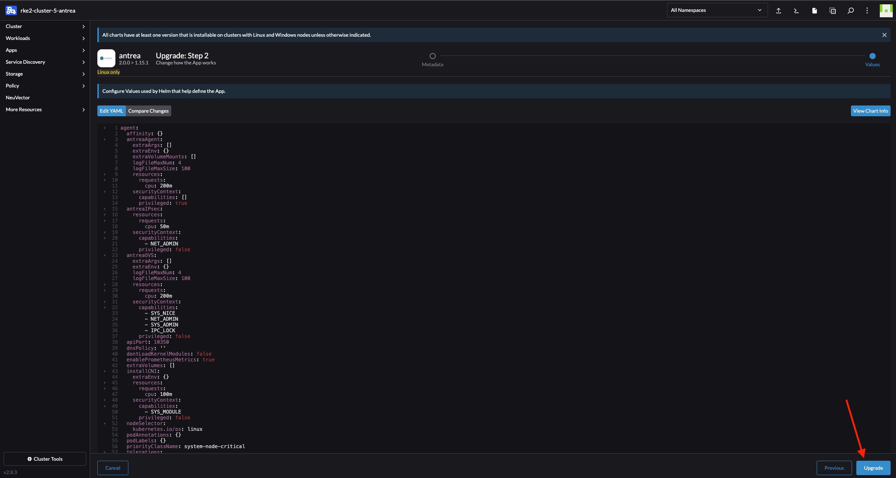
Task: Click the Previous button
Action: (834, 468)
